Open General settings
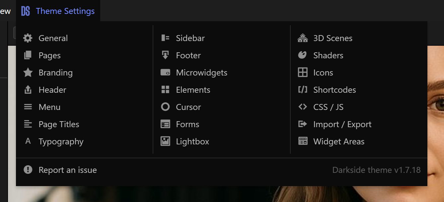This screenshot has width=444, height=202. (53, 38)
